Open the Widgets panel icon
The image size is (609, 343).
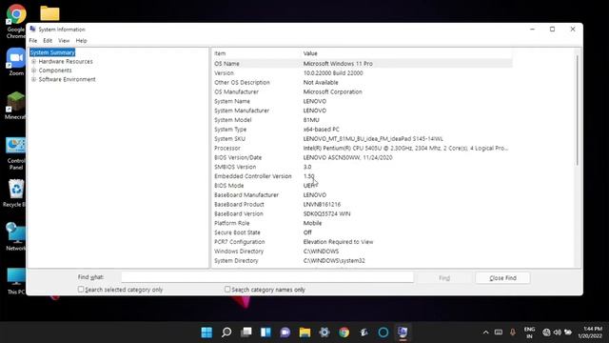pos(265,333)
